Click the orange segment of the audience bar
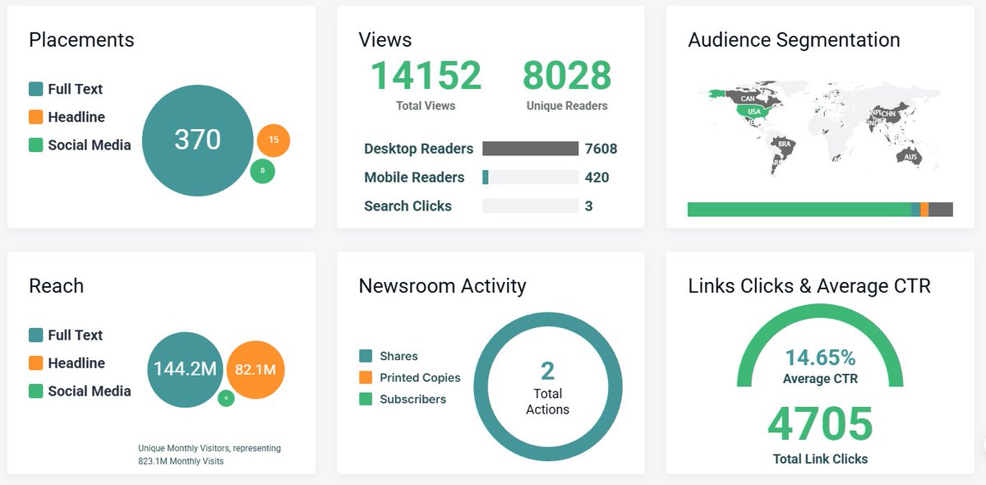 (924, 210)
